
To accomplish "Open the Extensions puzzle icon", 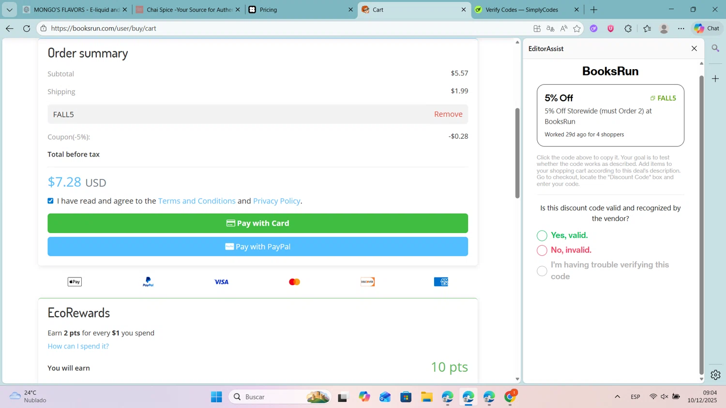I will pos(628,29).
